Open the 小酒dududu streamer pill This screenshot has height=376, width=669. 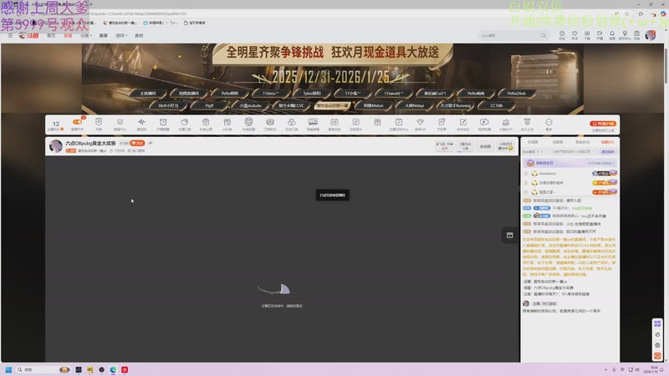250,106
